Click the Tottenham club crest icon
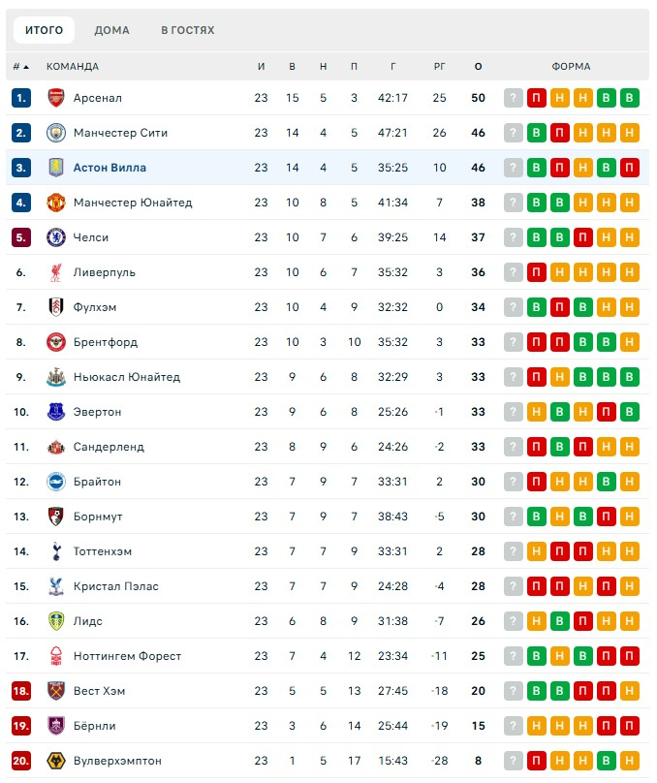The height and width of the screenshot is (783, 657). click(x=55, y=551)
